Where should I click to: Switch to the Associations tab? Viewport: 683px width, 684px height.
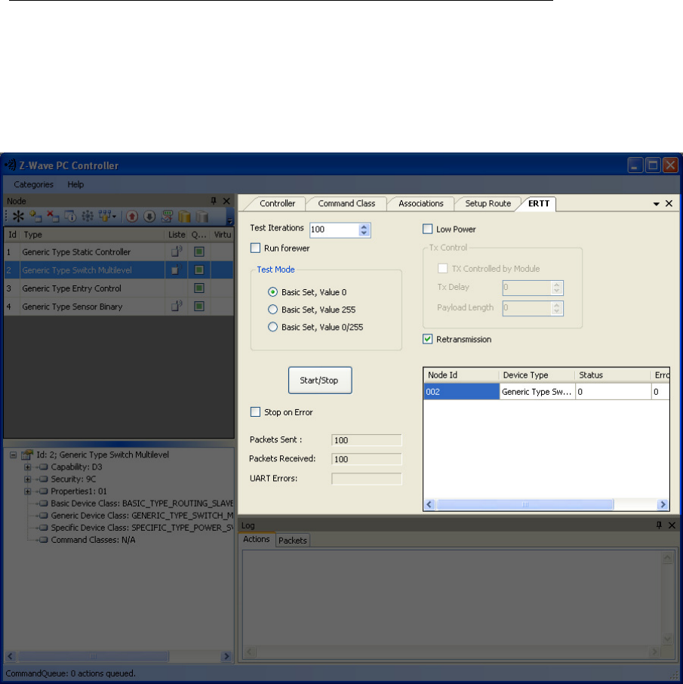point(421,203)
